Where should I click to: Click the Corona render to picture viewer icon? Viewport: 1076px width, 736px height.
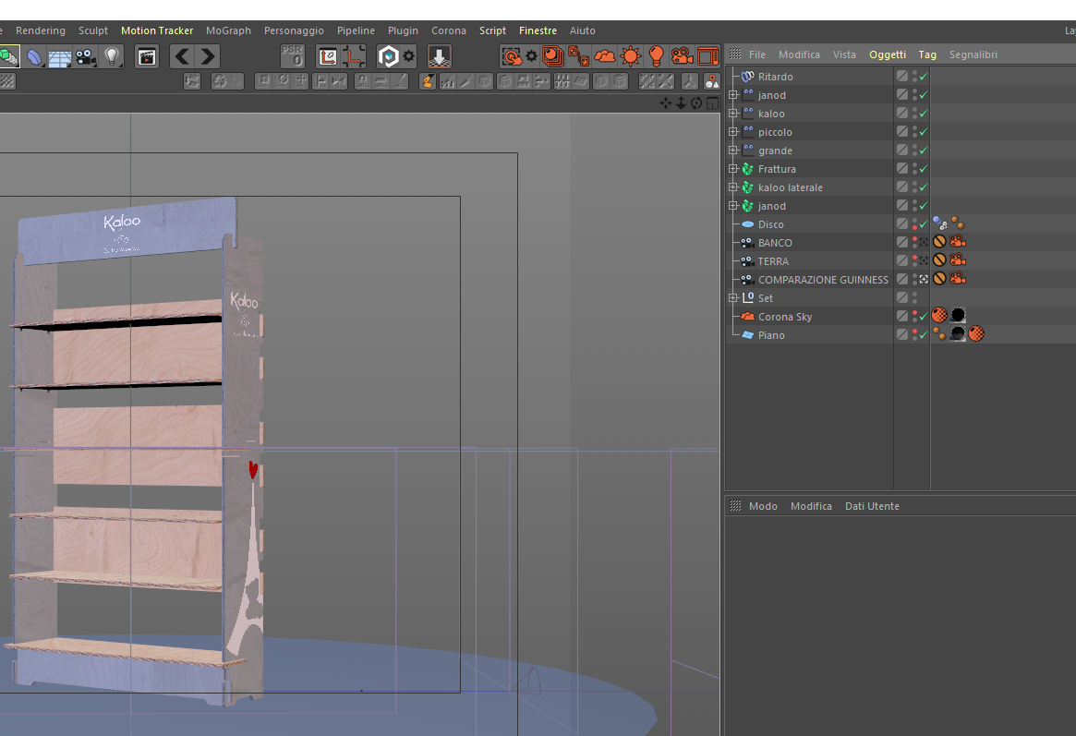553,56
